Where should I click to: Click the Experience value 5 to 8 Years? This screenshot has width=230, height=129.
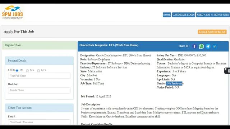pos(179,71)
